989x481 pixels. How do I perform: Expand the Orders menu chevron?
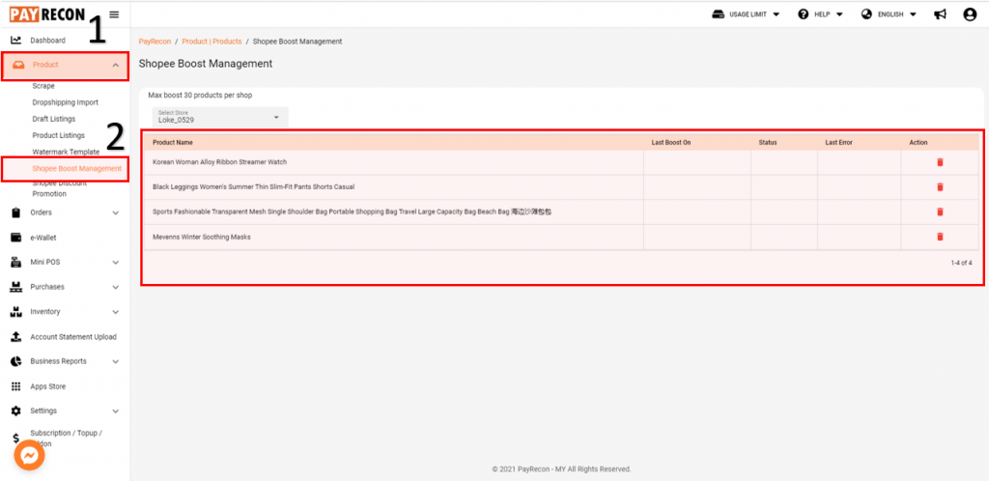pyautogui.click(x=116, y=213)
